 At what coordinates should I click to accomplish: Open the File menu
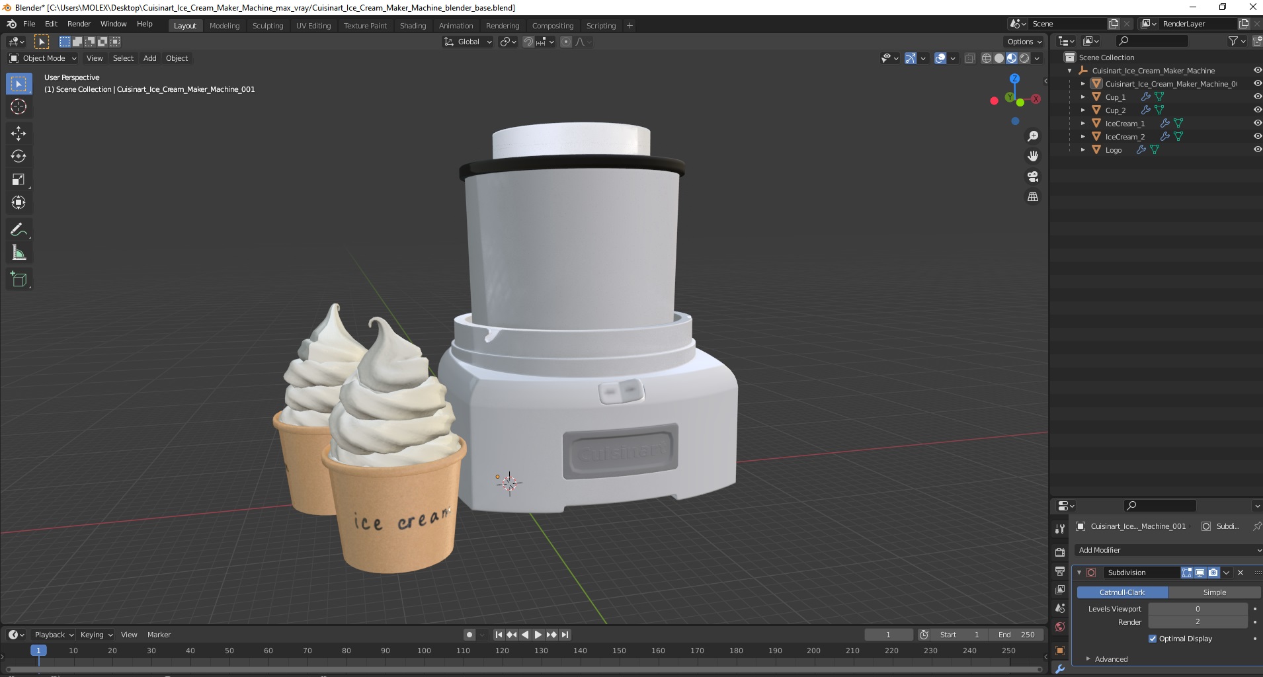click(x=29, y=24)
